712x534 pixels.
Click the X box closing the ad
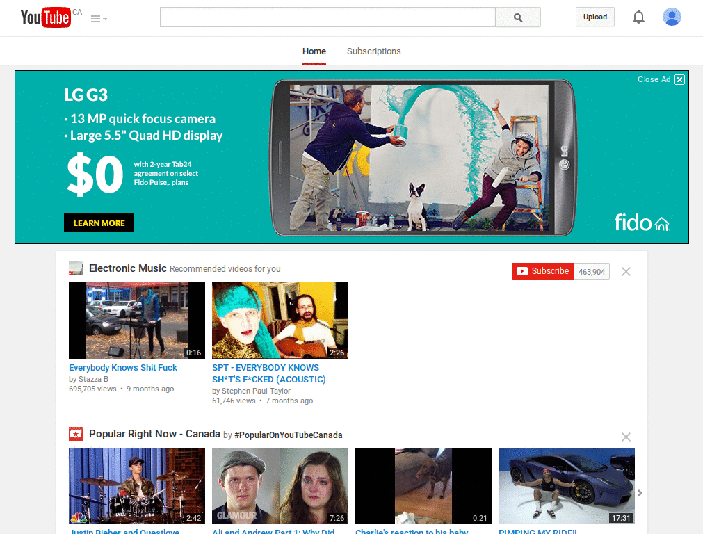coord(679,79)
